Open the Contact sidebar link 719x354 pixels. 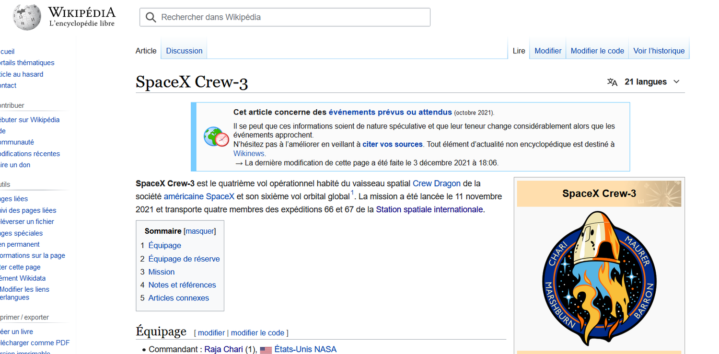pyautogui.click(x=8, y=86)
